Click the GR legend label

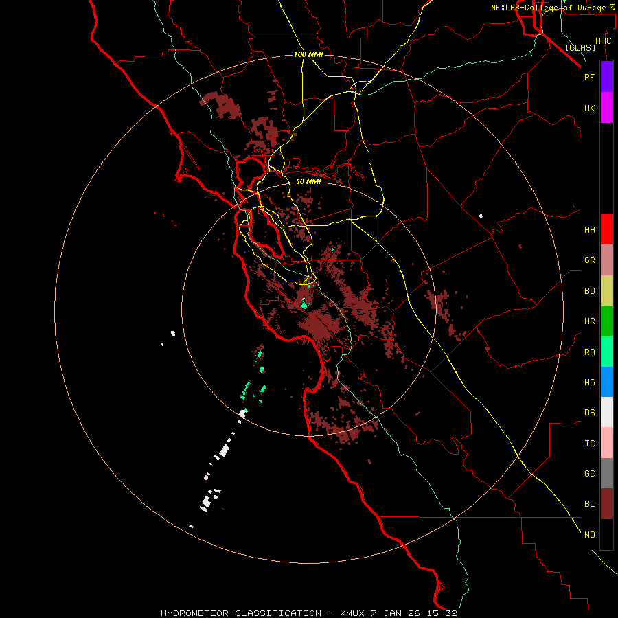(589, 260)
